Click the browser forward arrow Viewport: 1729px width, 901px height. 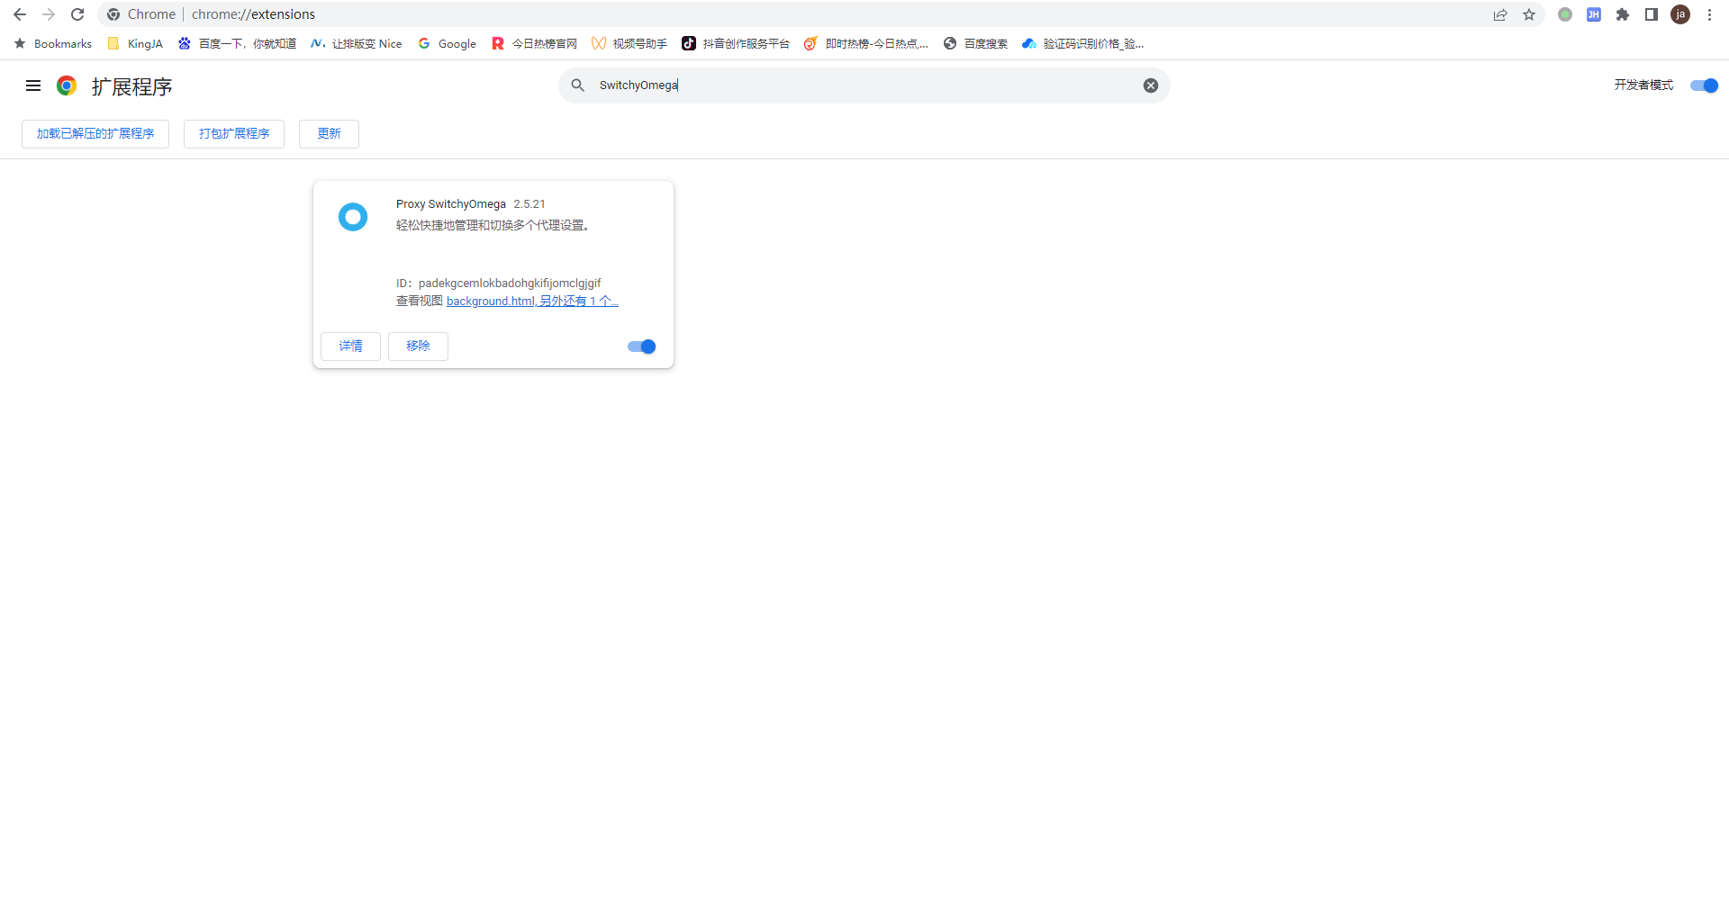[x=49, y=14]
